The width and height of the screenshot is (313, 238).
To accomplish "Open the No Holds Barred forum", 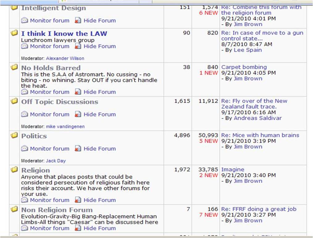I will pyautogui.click(x=51, y=68).
